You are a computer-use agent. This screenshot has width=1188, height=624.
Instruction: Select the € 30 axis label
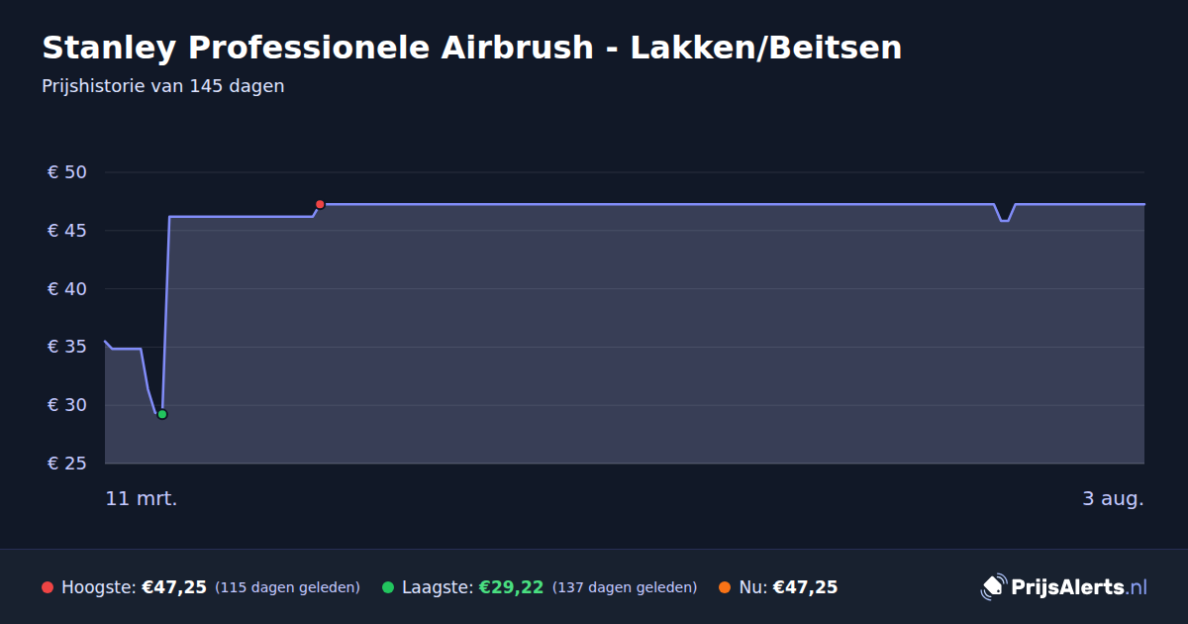pyautogui.click(x=67, y=405)
